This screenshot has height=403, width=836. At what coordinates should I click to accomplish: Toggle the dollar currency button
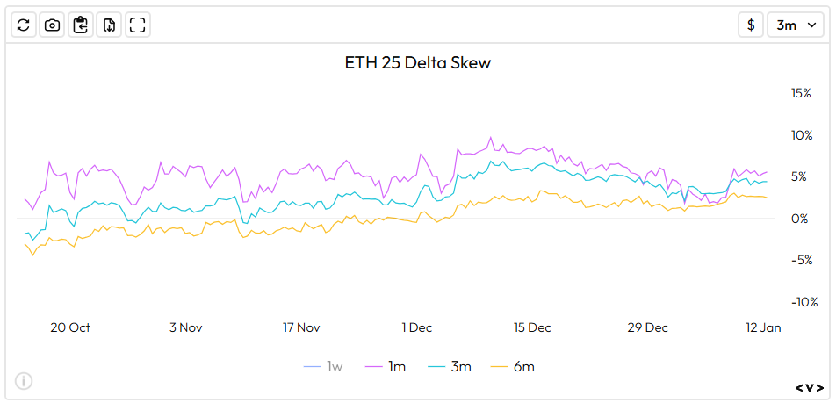[x=751, y=25]
